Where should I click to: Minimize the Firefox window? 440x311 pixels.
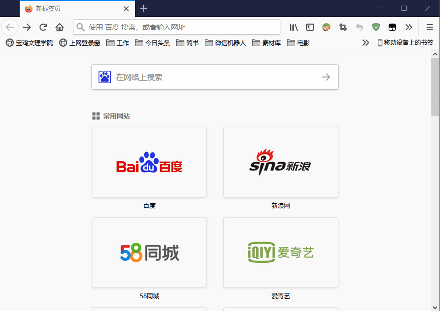click(x=380, y=8)
